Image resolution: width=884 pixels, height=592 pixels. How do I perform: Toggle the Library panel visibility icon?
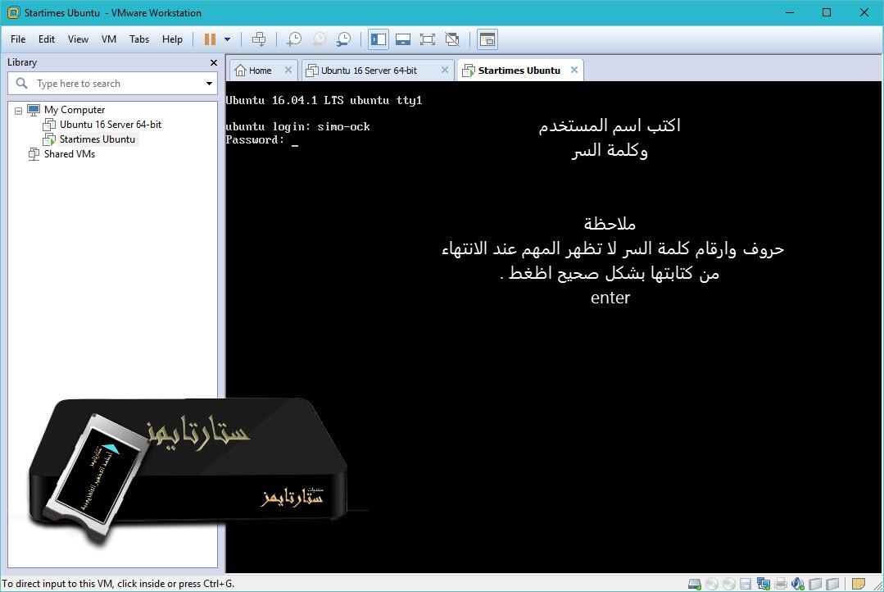tap(379, 39)
